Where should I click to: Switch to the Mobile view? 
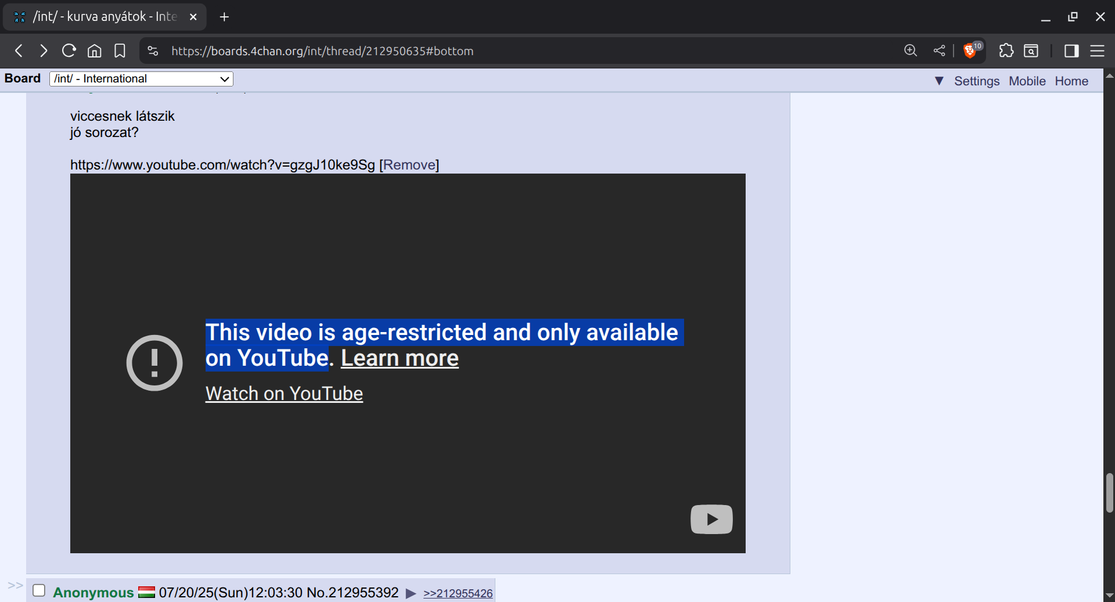(1027, 81)
